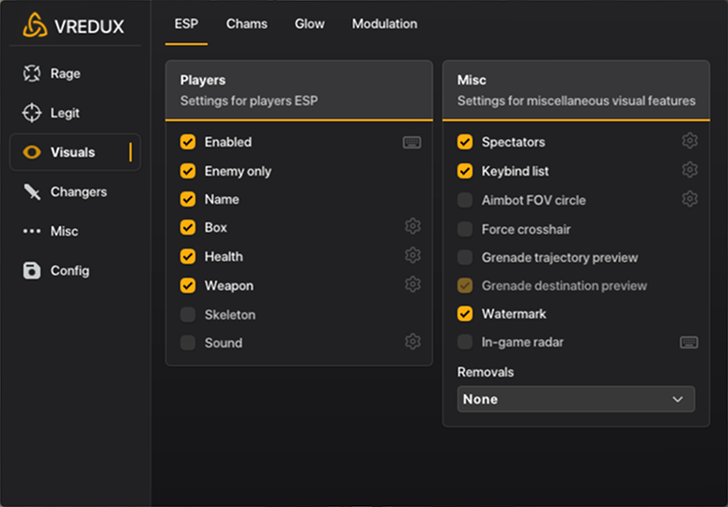Click the gear icon next to Health
This screenshot has width=728, height=507.
coord(412,256)
